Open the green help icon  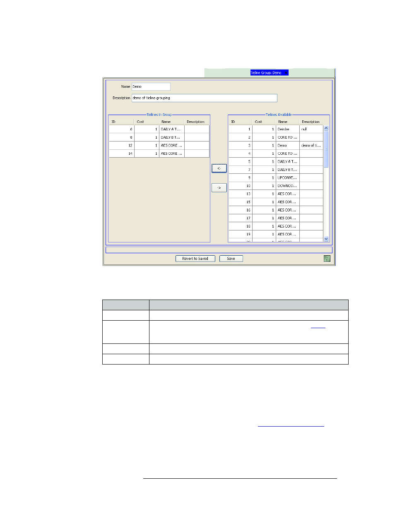tap(327, 259)
